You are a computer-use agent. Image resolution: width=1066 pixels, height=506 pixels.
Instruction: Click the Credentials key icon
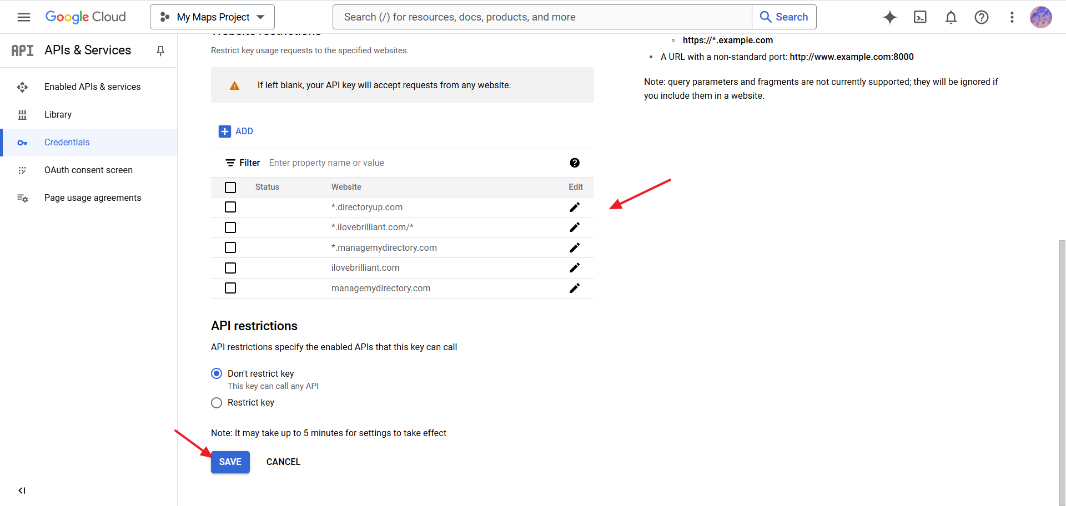point(22,143)
